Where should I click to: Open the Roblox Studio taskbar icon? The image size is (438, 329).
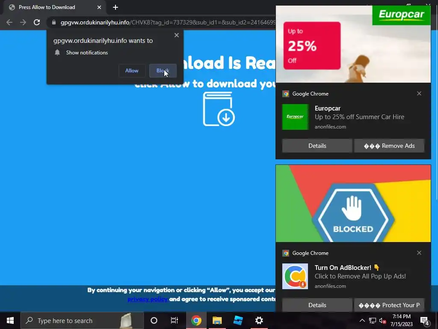point(238,320)
